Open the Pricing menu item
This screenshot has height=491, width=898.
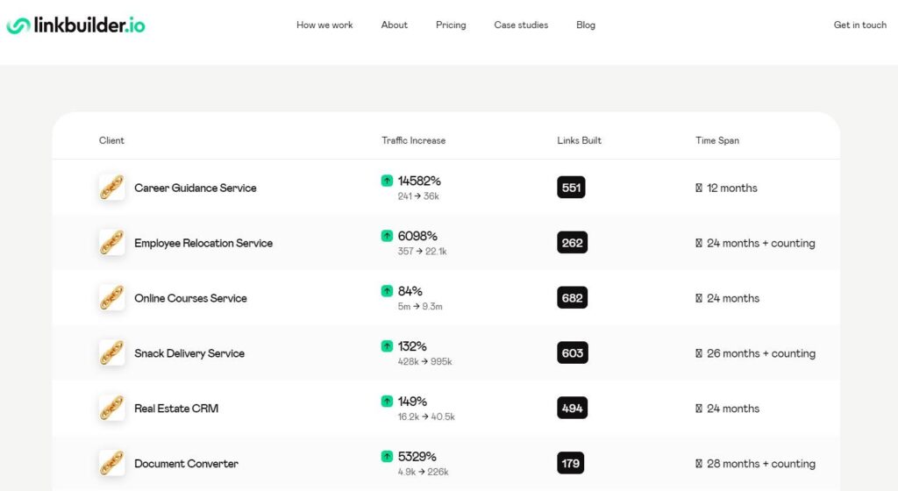click(451, 25)
